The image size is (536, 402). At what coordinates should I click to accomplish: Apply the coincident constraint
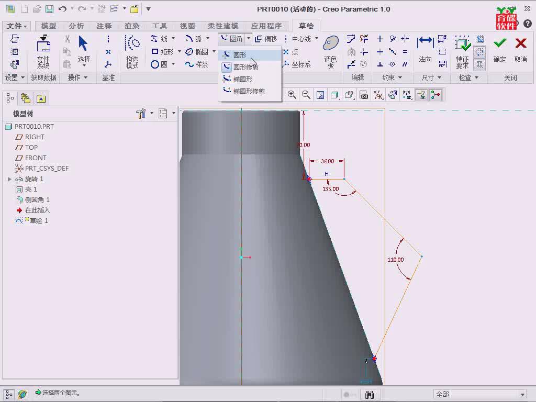tap(393, 64)
